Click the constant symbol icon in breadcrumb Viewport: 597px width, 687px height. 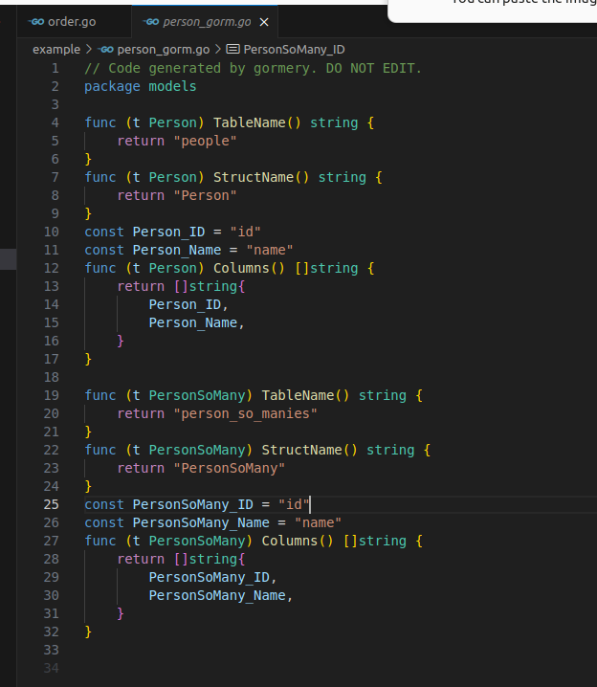click(232, 49)
